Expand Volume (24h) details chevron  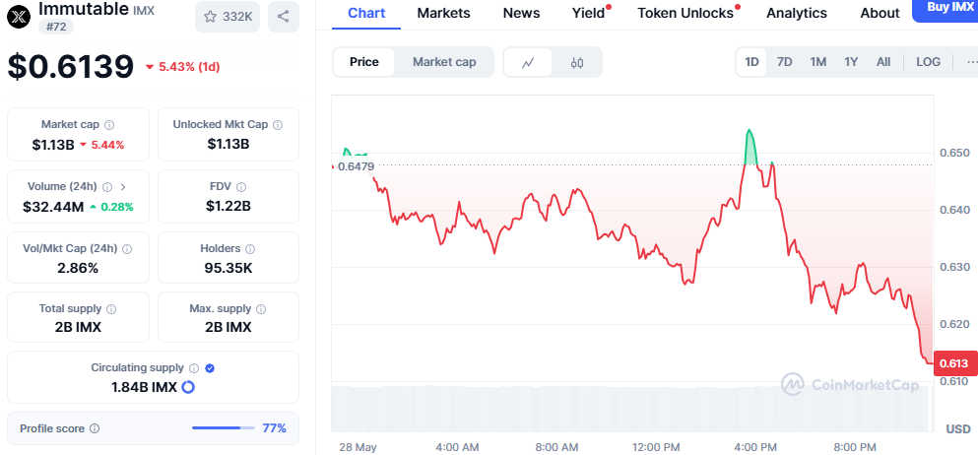tap(123, 186)
